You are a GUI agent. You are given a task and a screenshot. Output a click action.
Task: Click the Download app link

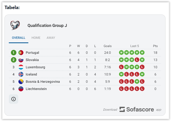(110, 110)
